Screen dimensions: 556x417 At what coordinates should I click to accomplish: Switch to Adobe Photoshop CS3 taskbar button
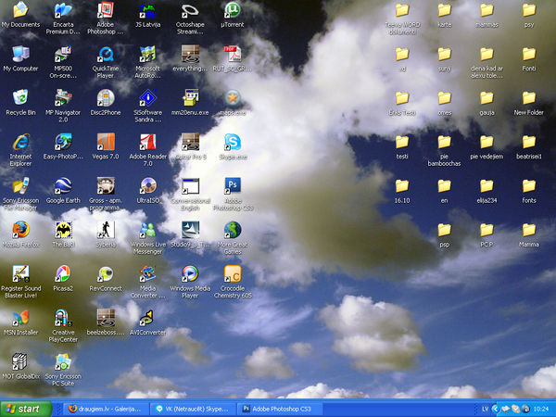coord(280,409)
